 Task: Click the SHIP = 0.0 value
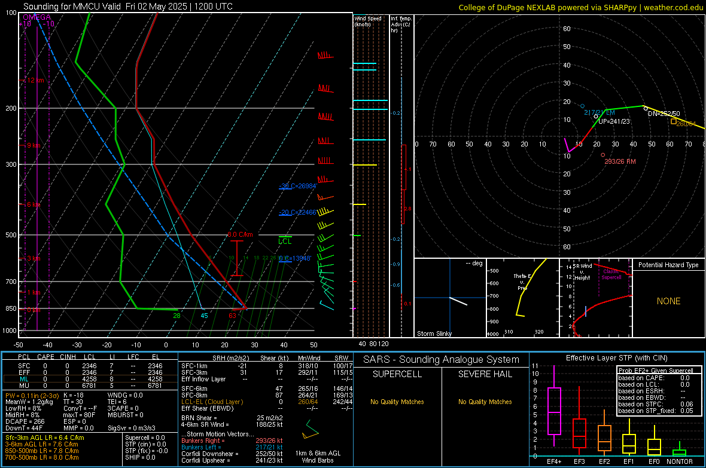pos(140,457)
